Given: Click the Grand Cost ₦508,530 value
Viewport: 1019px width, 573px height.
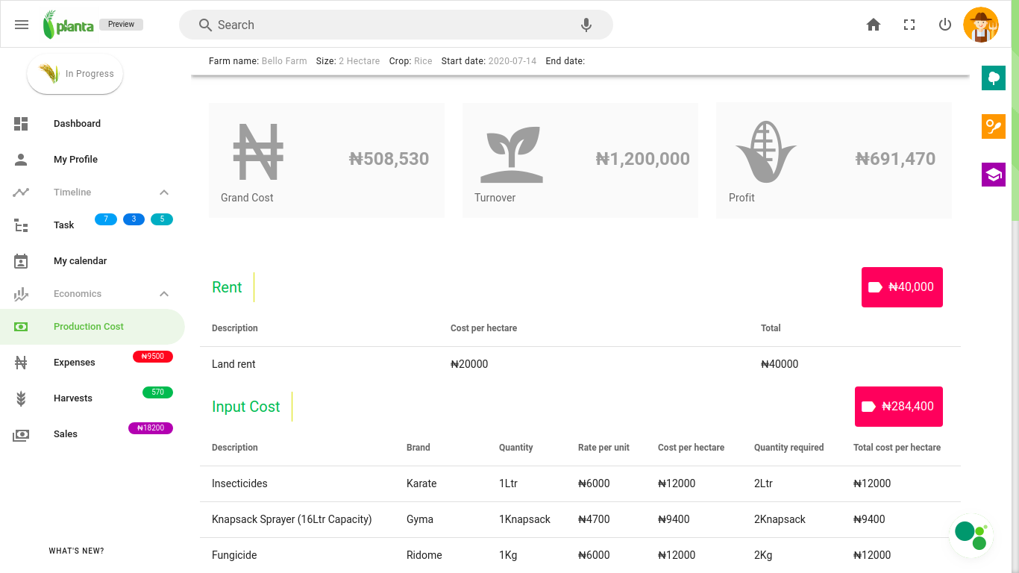Looking at the screenshot, I should (x=389, y=159).
